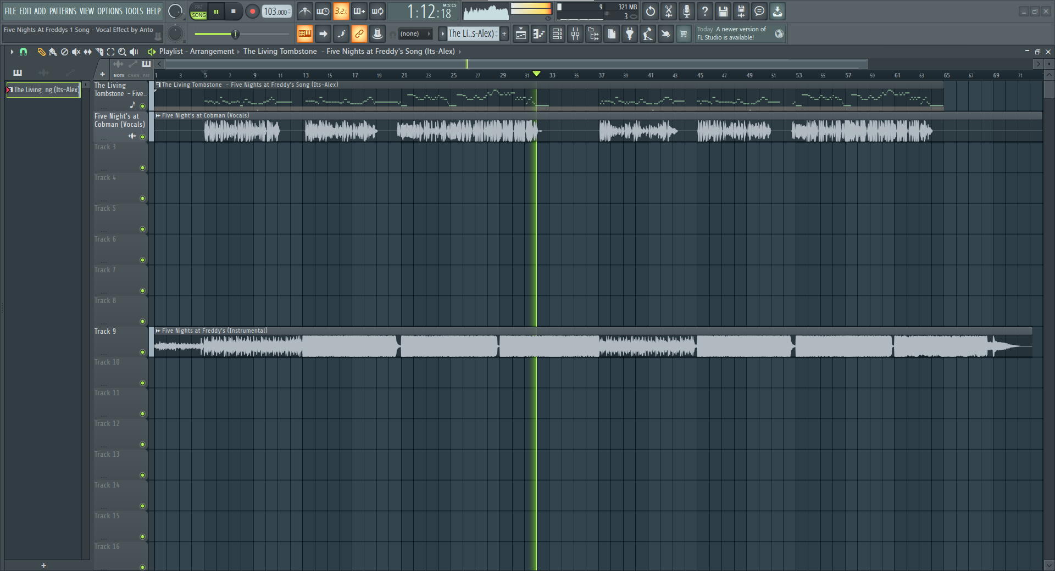This screenshot has height=571, width=1055.
Task: Toggle the metronome icon
Action: point(304,11)
